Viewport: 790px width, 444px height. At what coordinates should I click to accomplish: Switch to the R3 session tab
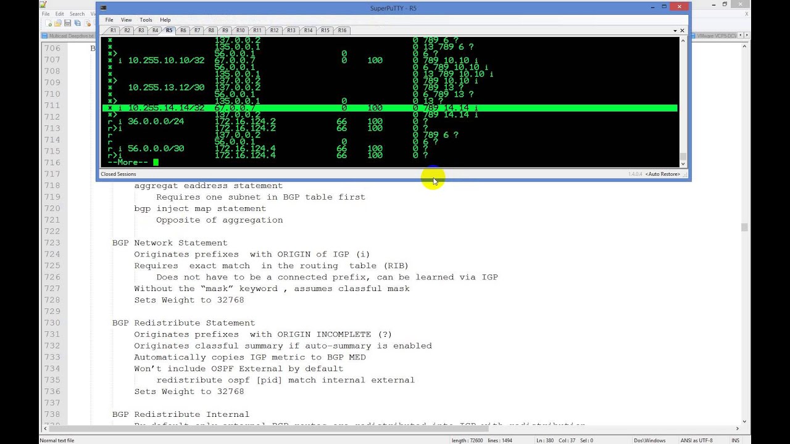[x=141, y=30]
